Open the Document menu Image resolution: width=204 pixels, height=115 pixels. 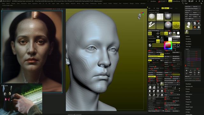(24, 4)
